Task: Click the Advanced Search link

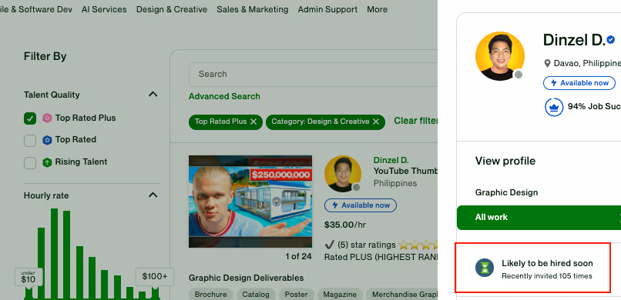Action: click(224, 96)
